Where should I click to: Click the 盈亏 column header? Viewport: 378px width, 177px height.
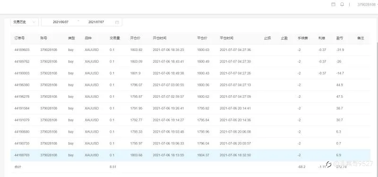coord(340,38)
